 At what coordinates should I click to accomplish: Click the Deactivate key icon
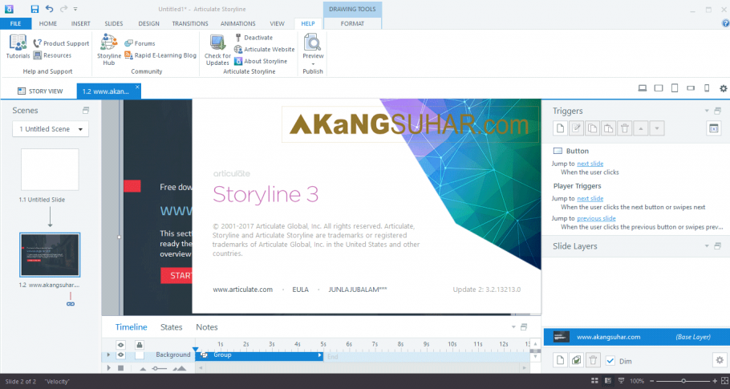pyautogui.click(x=238, y=38)
